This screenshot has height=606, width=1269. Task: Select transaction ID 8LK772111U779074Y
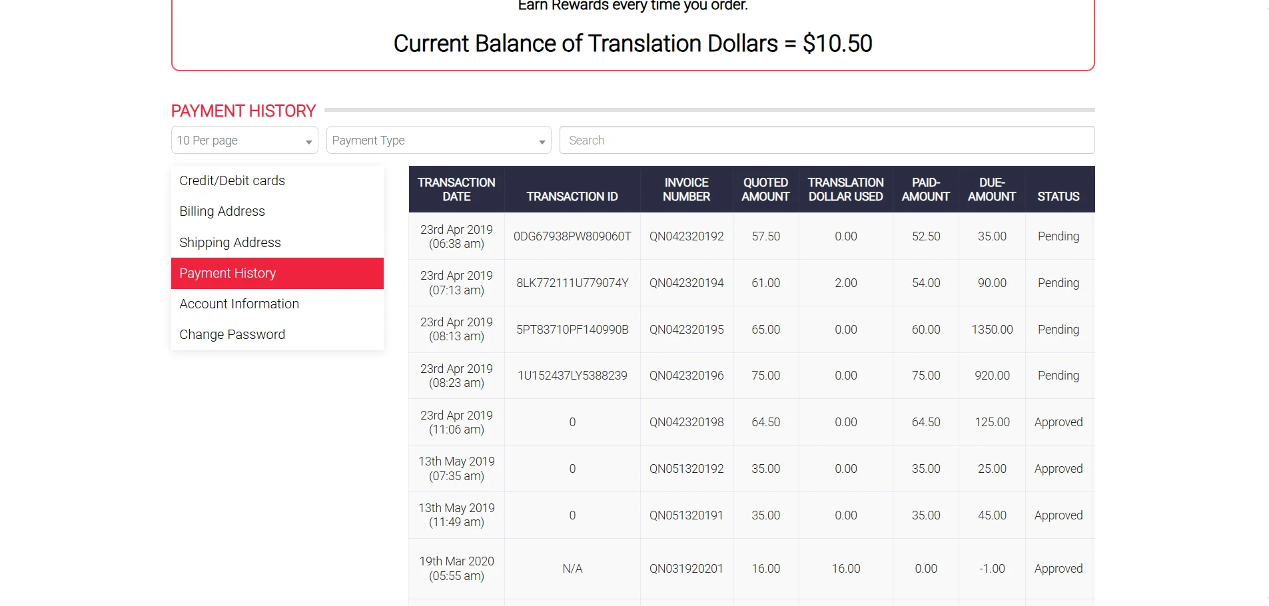[x=572, y=283]
